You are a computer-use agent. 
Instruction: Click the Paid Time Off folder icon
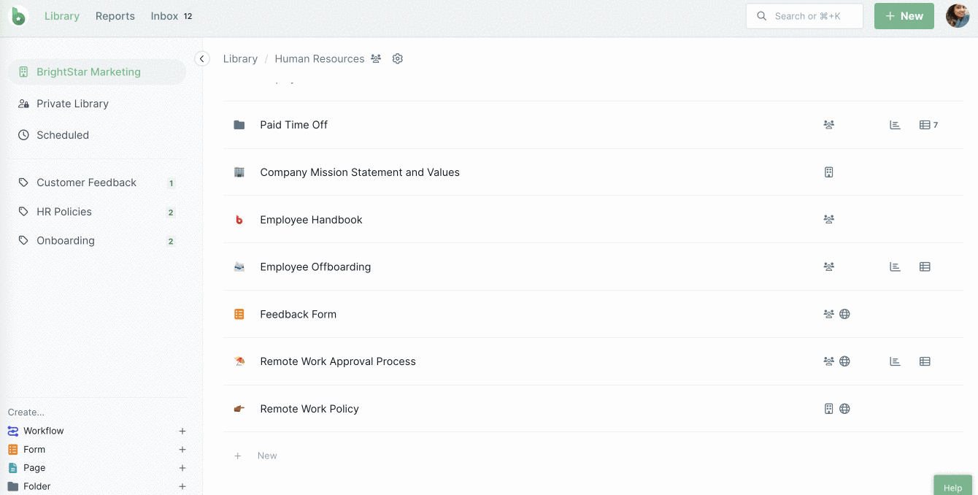239,125
